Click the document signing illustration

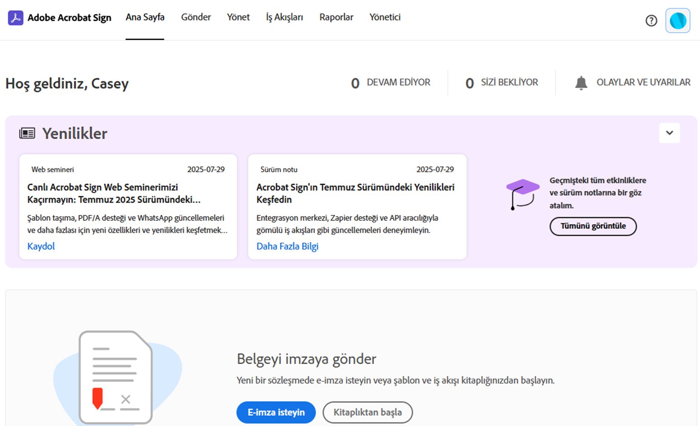coord(118,378)
